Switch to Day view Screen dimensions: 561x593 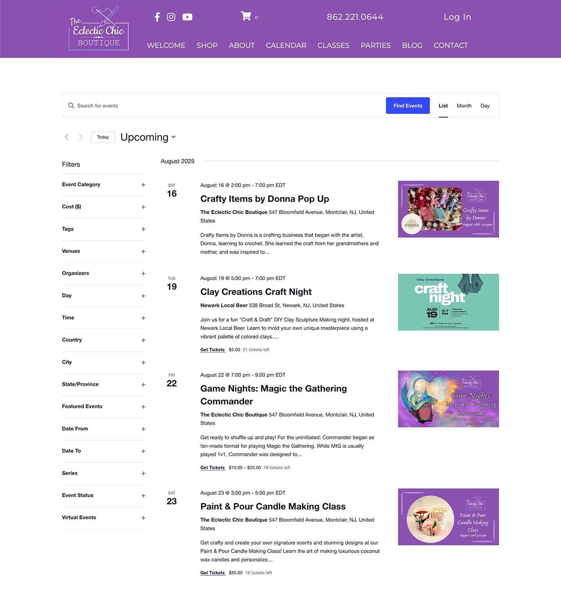(x=485, y=106)
